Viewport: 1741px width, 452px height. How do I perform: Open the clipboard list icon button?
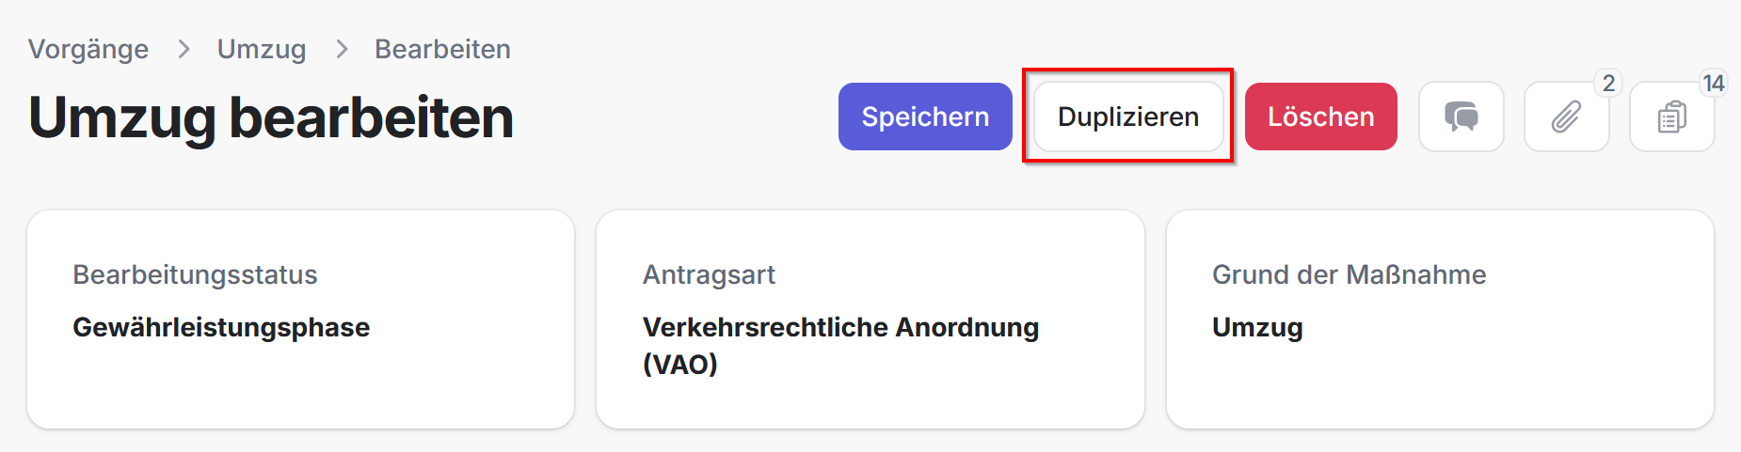pyautogui.click(x=1671, y=117)
